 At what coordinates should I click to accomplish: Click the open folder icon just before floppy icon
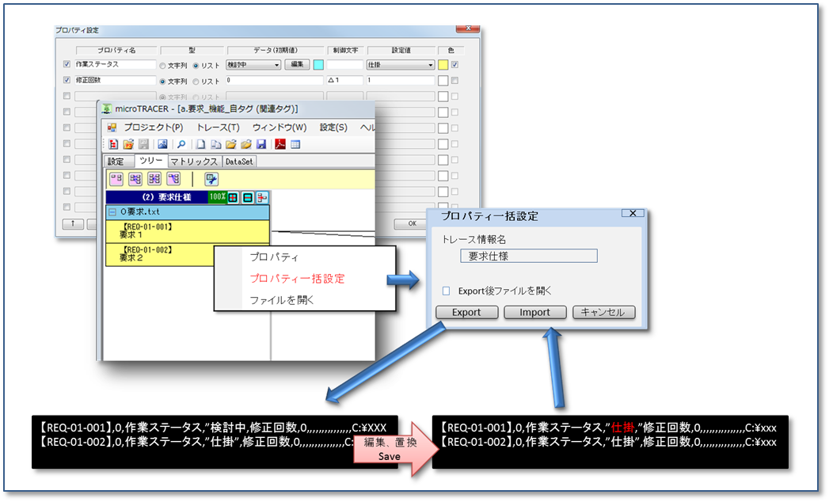pyautogui.click(x=245, y=144)
